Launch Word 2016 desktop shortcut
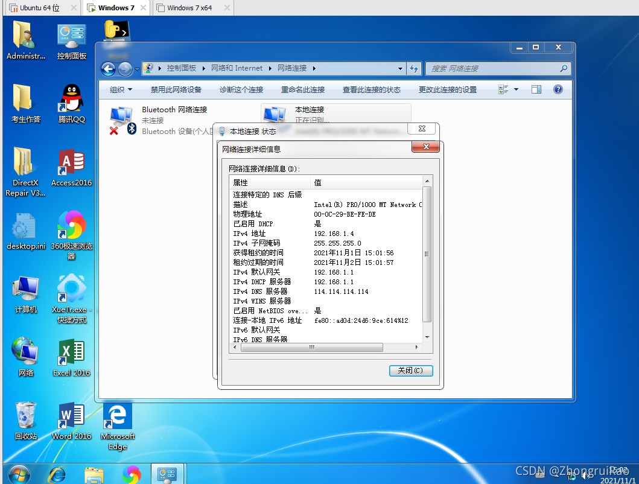This screenshot has height=484, width=639. coord(71,421)
